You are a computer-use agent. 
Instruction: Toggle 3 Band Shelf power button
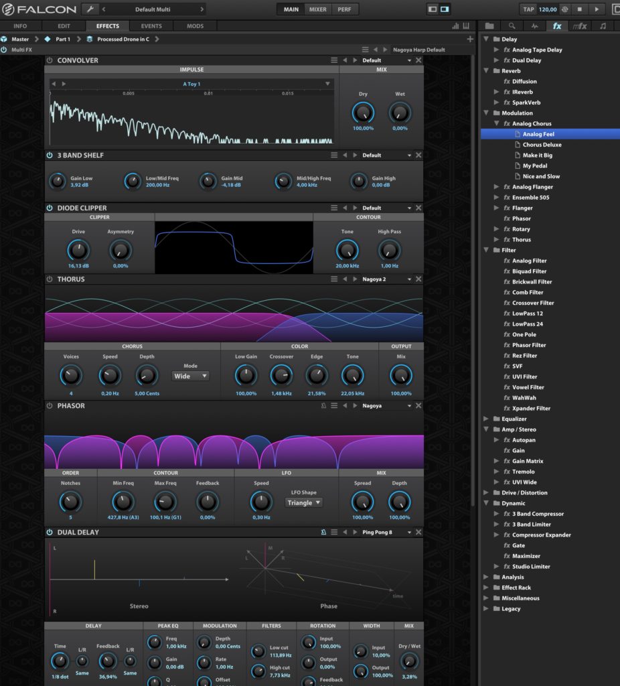[50, 155]
